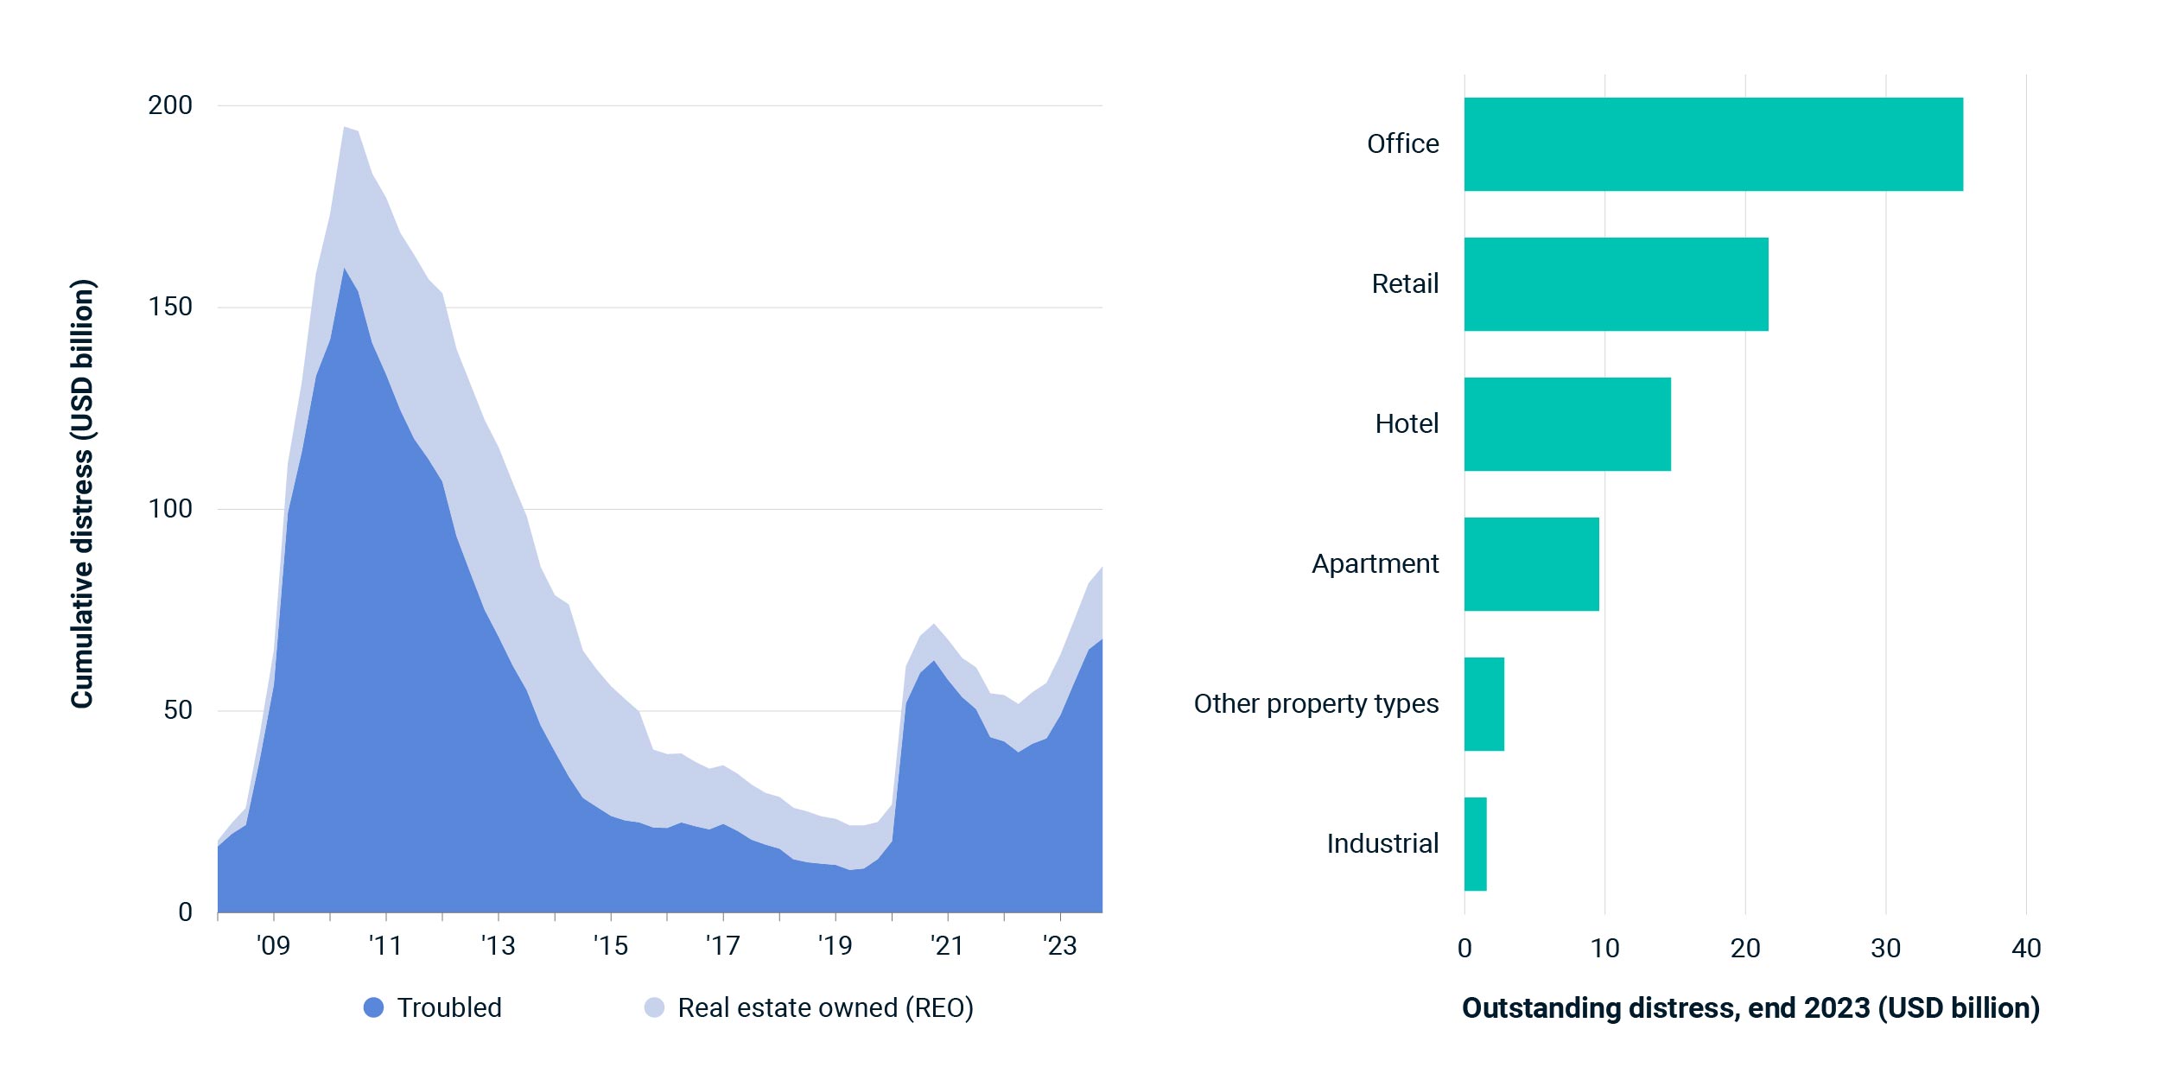This screenshot has width=2160, height=1080.
Task: Click the Real estate owned (REO) label
Action: pyautogui.click(x=825, y=1007)
